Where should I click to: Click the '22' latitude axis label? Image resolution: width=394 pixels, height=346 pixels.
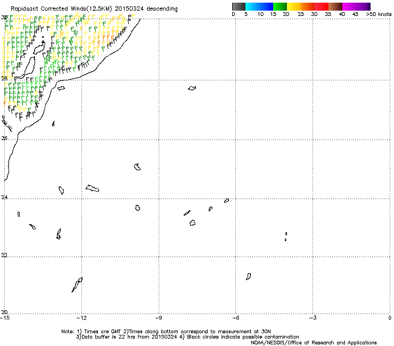[x=4, y=256]
